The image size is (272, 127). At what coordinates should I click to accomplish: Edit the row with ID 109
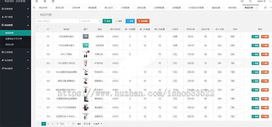pyautogui.click(x=255, y=117)
